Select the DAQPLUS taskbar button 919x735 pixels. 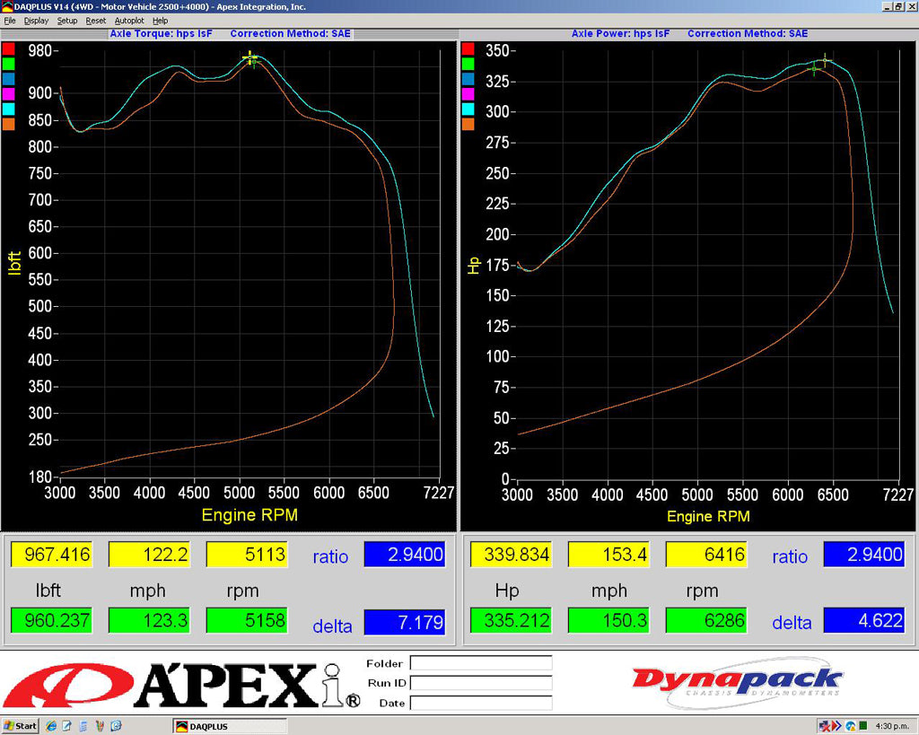229,725
